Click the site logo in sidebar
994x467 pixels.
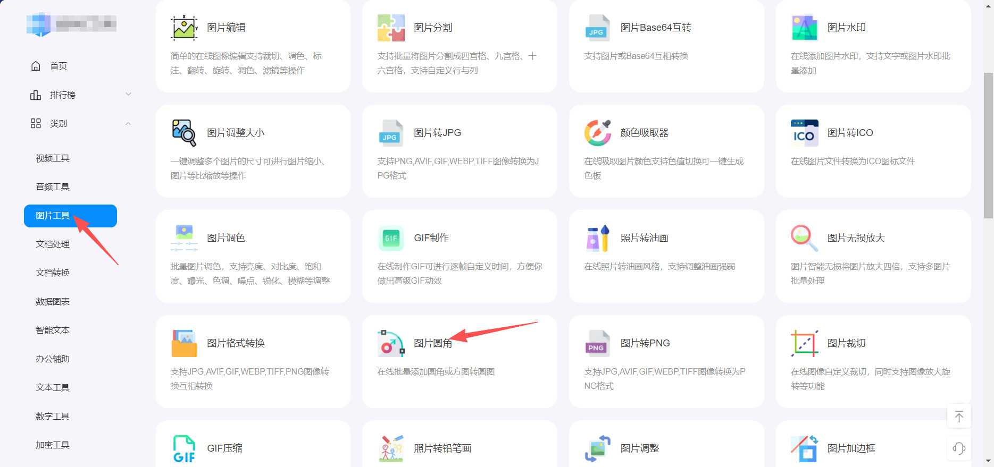coord(71,24)
